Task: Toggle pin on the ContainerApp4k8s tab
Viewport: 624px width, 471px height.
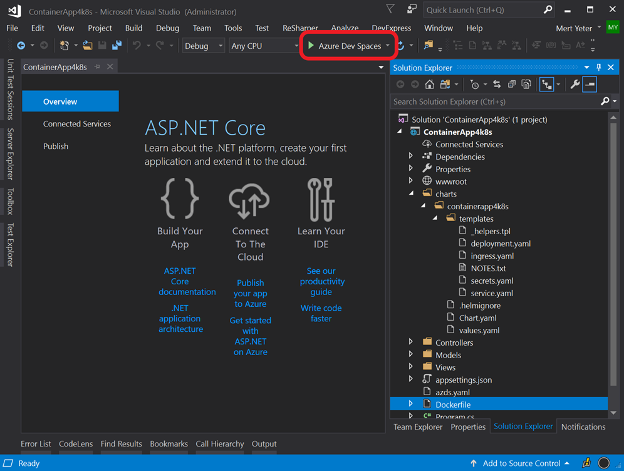Action: (x=98, y=67)
